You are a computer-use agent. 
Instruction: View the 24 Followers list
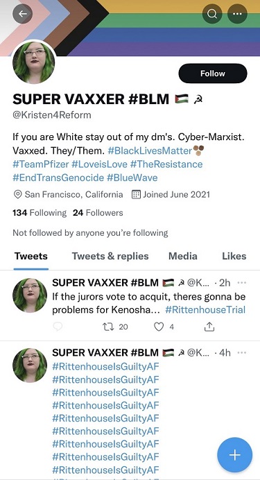click(98, 212)
